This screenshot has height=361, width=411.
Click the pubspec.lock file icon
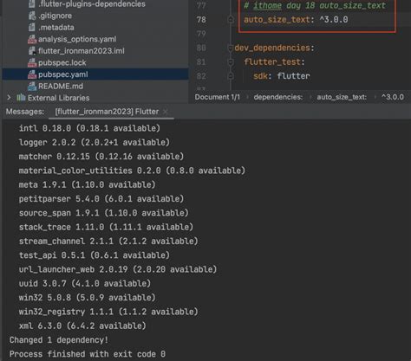click(x=32, y=63)
